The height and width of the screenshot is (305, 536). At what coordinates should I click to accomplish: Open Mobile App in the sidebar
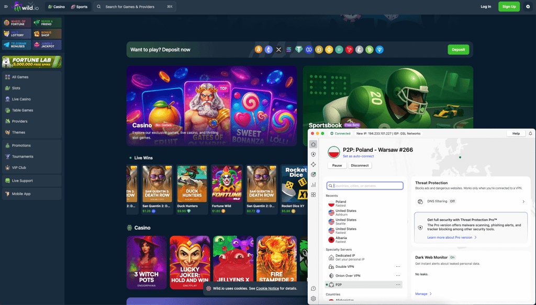click(32, 194)
